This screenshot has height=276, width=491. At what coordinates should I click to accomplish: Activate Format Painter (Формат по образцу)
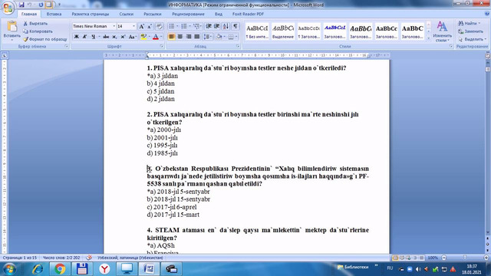pyautogui.click(x=45, y=39)
